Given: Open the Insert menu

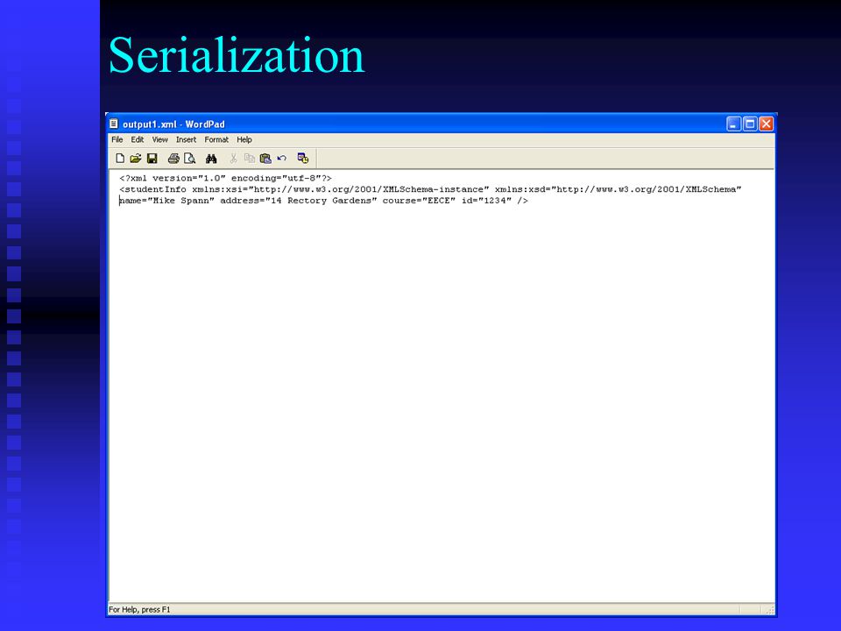Looking at the screenshot, I should click(x=186, y=139).
